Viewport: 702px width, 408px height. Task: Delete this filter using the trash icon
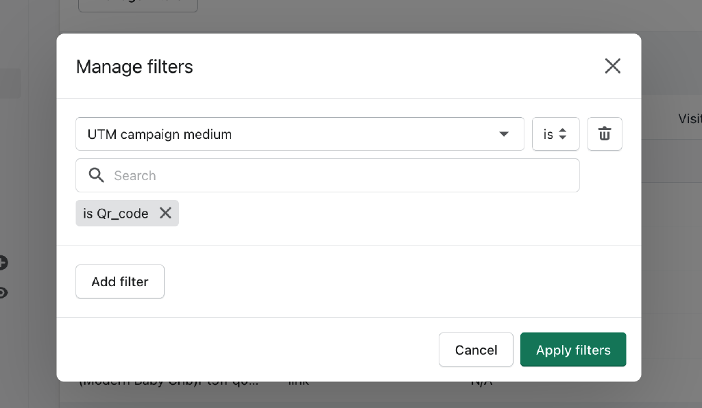(x=605, y=134)
